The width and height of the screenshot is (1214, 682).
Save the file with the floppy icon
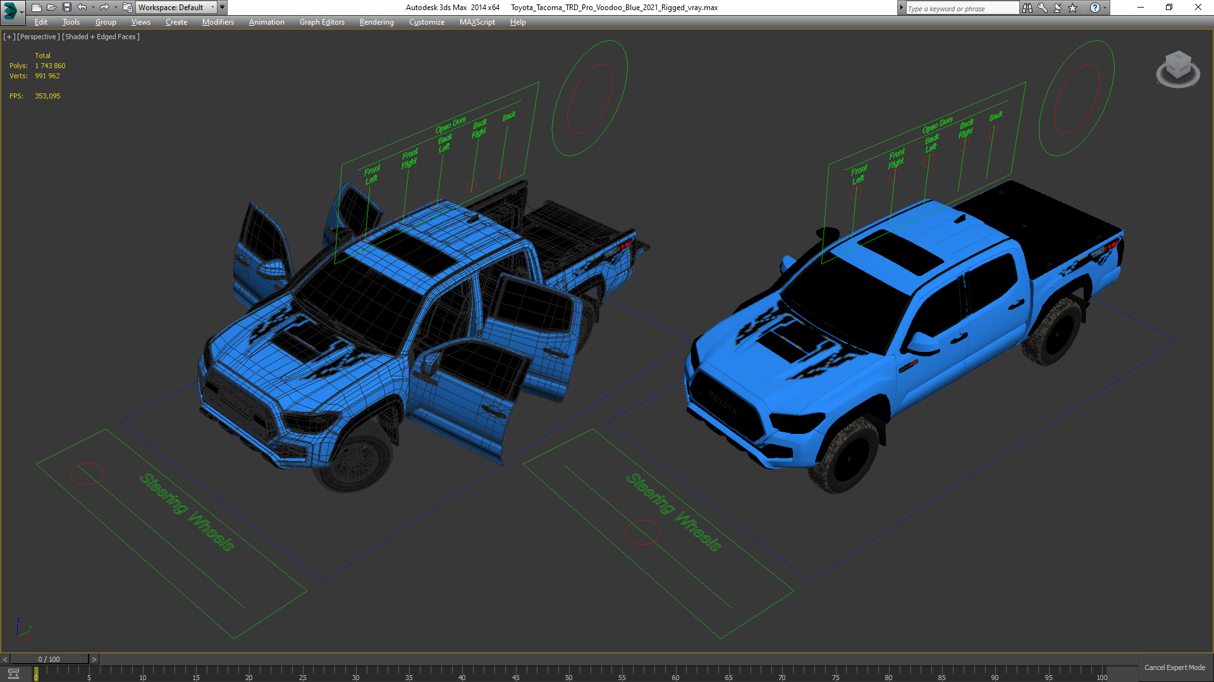67,8
